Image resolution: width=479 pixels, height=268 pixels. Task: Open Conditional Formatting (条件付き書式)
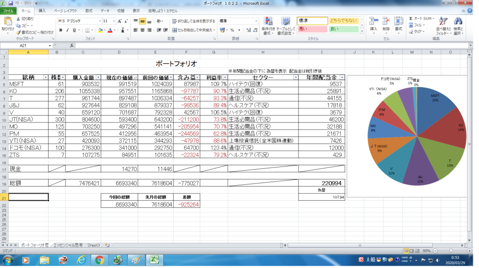(268, 26)
